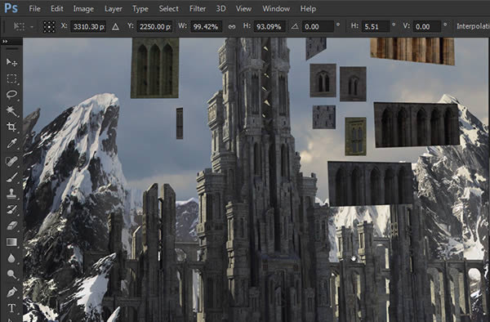The height and width of the screenshot is (322, 490).
Task: Open the Type menu
Action: coord(140,9)
